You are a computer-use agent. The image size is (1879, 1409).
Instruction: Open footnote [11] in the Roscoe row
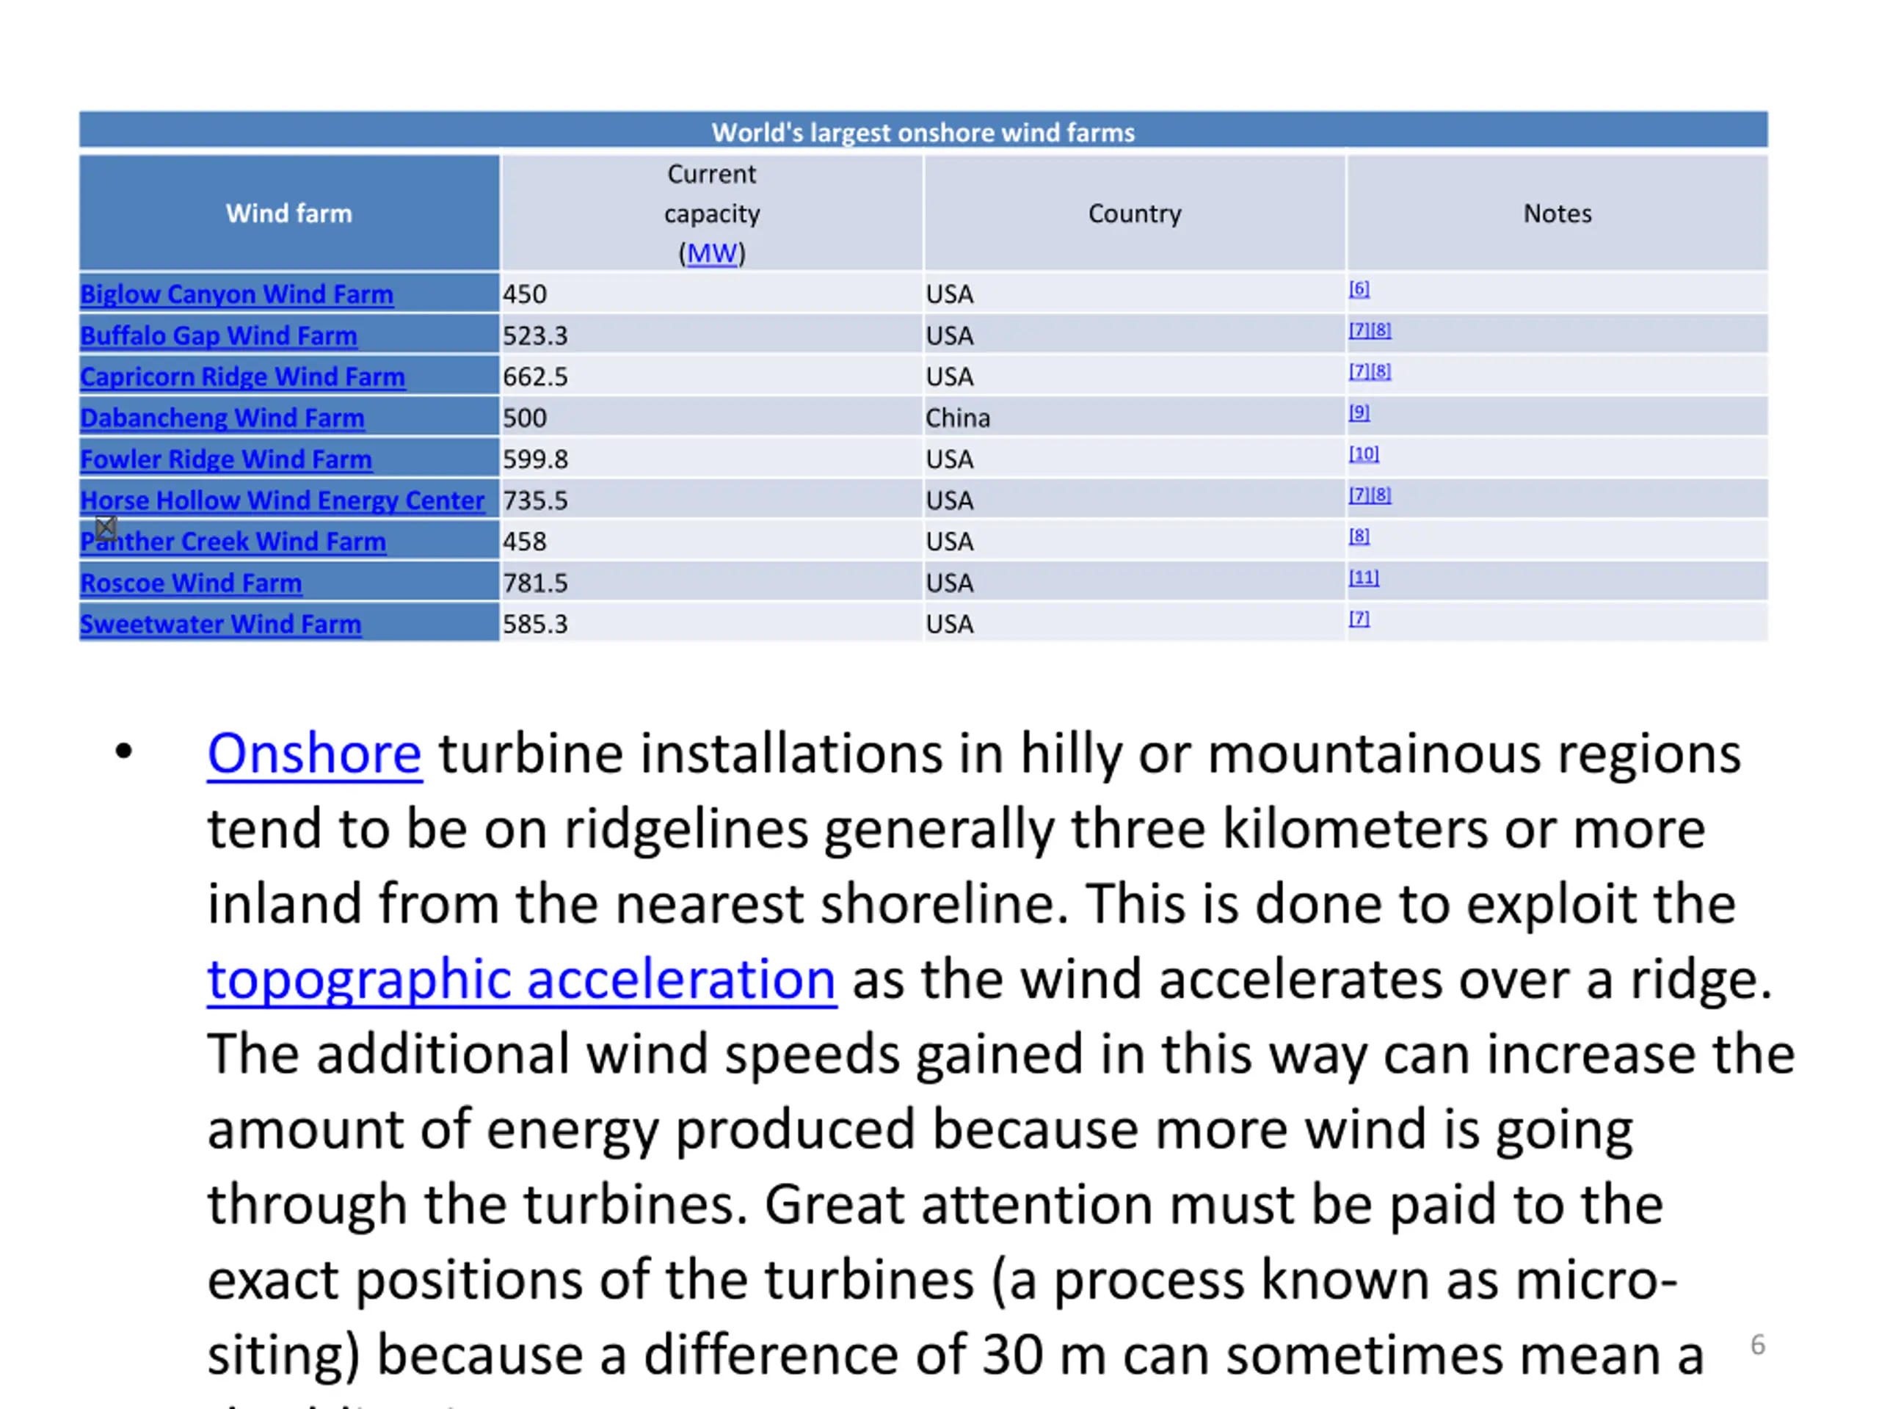1364,578
